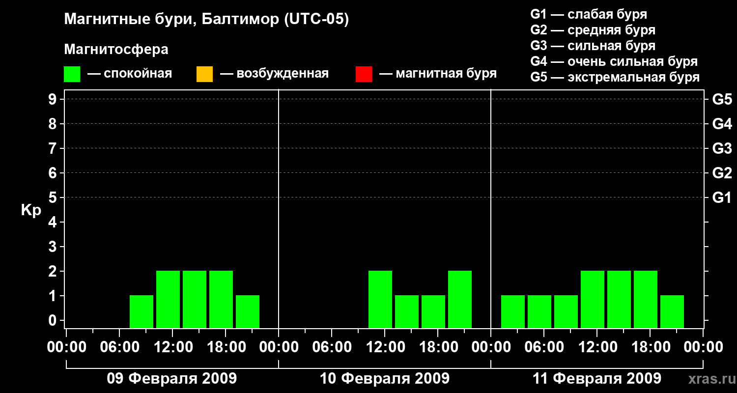Click the 06:00 tick label for 09 February
The image size is (737, 393).
pyautogui.click(x=119, y=347)
